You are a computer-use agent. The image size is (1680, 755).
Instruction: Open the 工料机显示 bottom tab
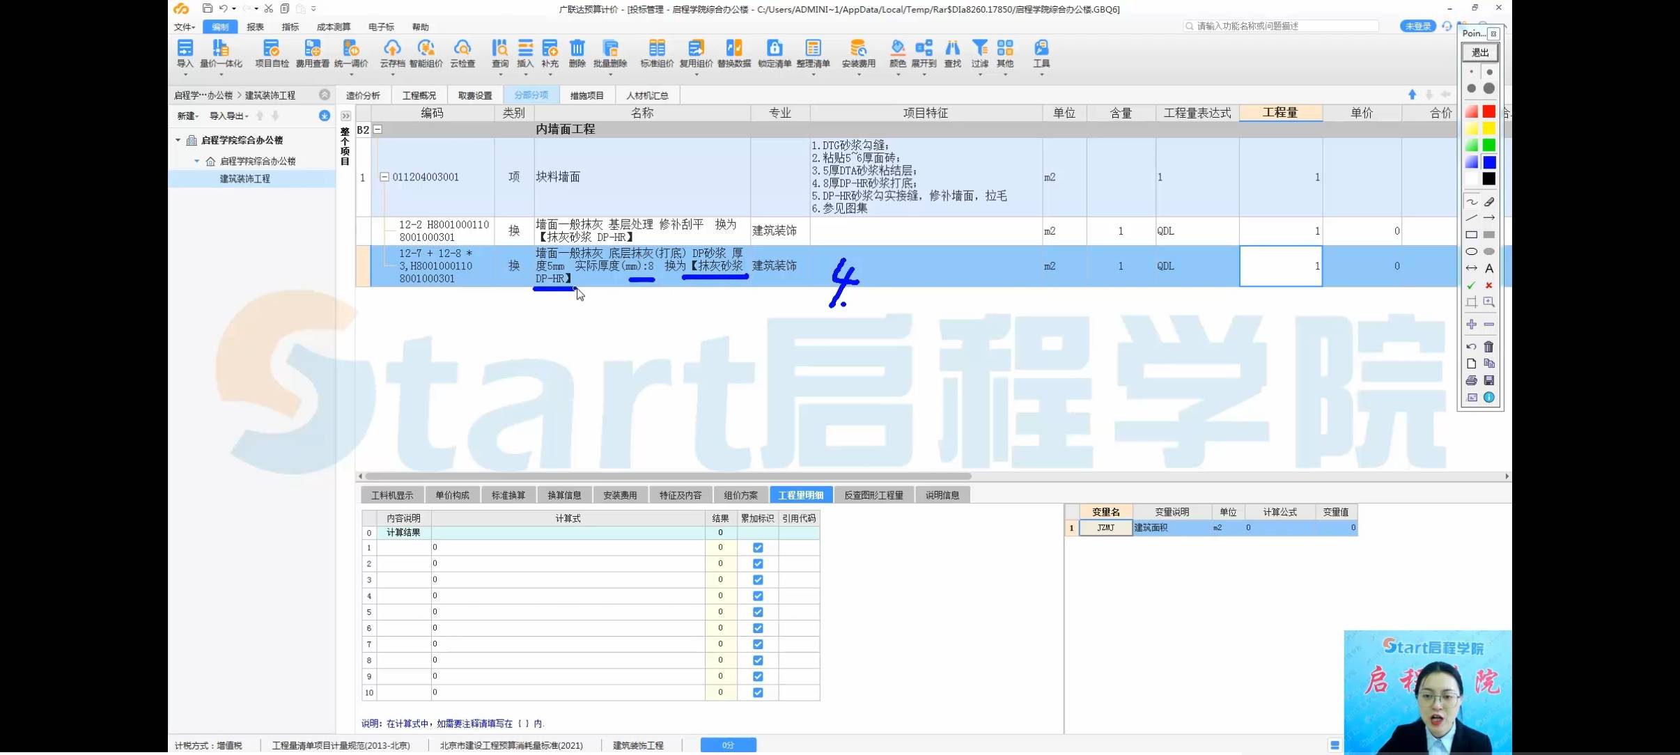click(392, 495)
